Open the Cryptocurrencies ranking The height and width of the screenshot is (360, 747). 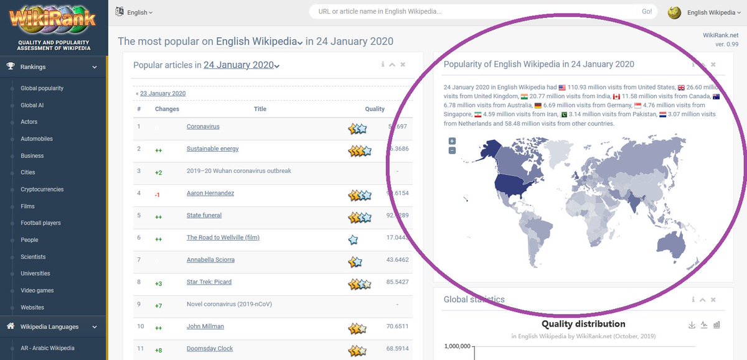tap(42, 189)
